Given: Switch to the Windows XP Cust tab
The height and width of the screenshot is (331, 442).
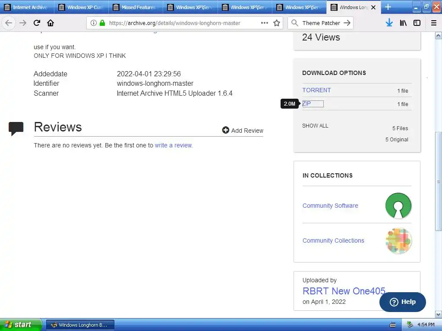Looking at the screenshot, I should coord(82,7).
